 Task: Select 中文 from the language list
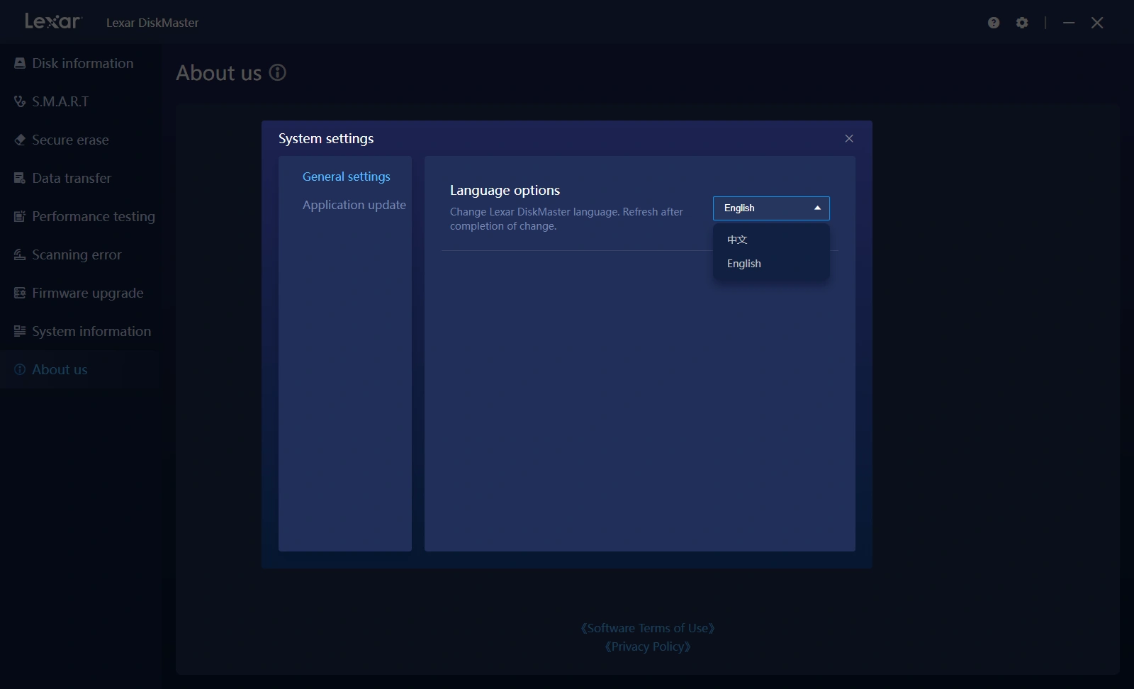click(x=771, y=240)
